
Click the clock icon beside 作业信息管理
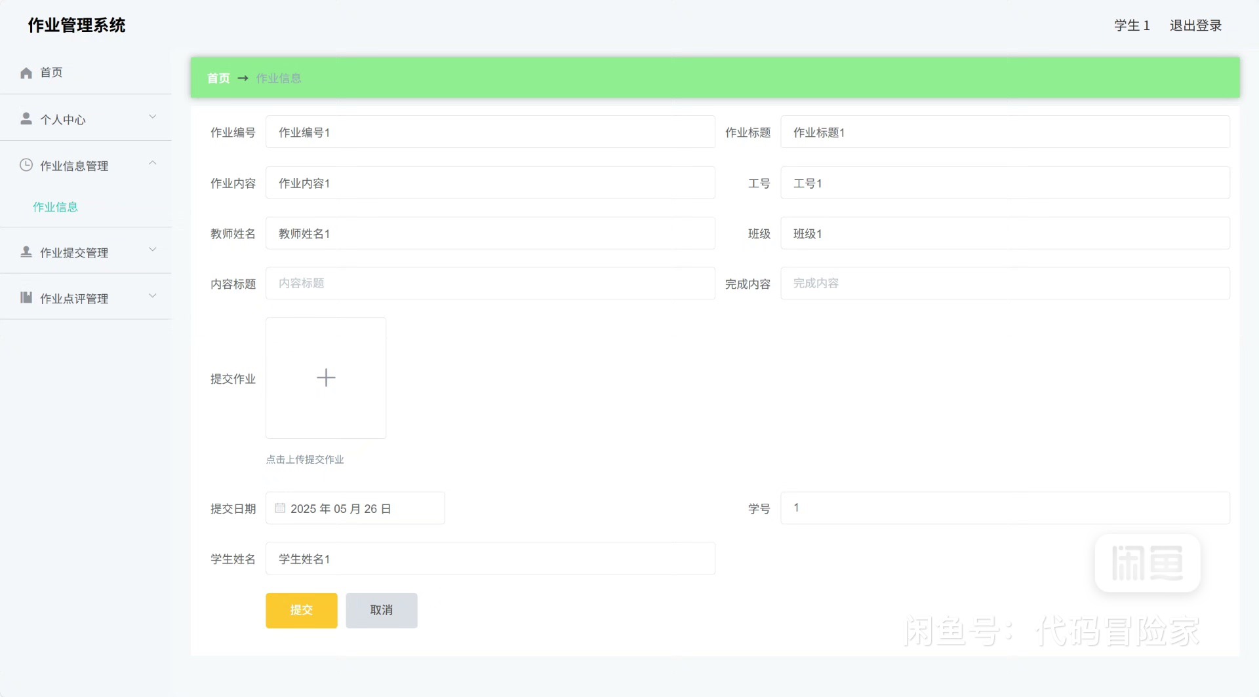(x=26, y=165)
